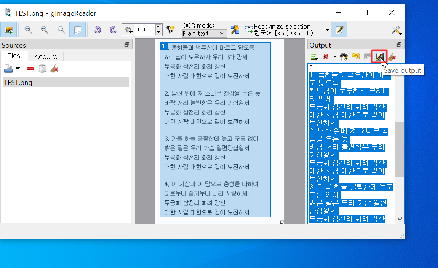
Task: Click output line '무궁화 삼천리 화려 감산' at the bottom
Action: point(347,219)
